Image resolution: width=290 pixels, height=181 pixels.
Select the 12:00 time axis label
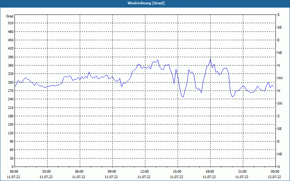tap(144, 172)
